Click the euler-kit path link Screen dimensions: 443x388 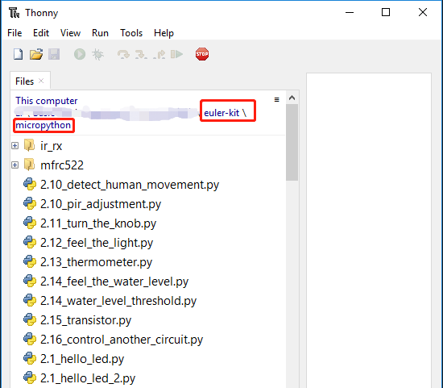221,113
